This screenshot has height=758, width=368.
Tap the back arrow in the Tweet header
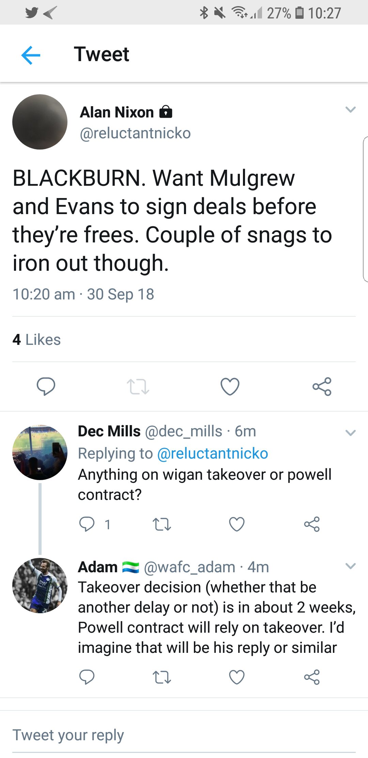pyautogui.click(x=31, y=55)
